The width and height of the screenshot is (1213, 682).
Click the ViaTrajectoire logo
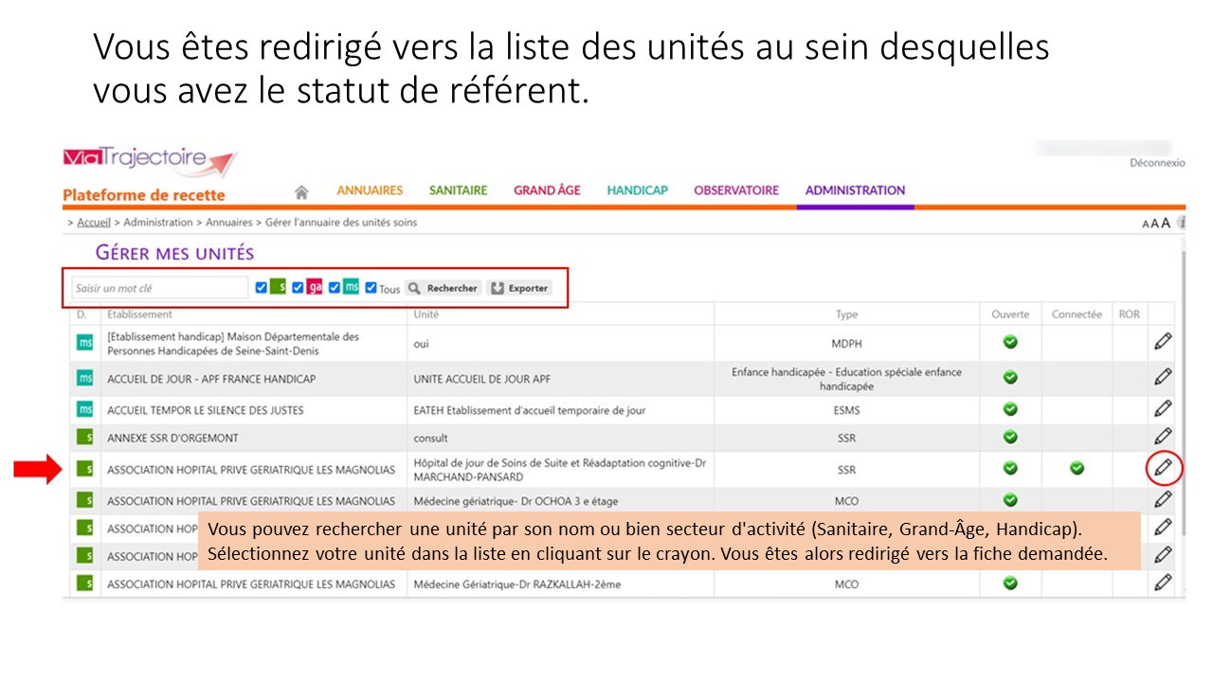(150, 159)
